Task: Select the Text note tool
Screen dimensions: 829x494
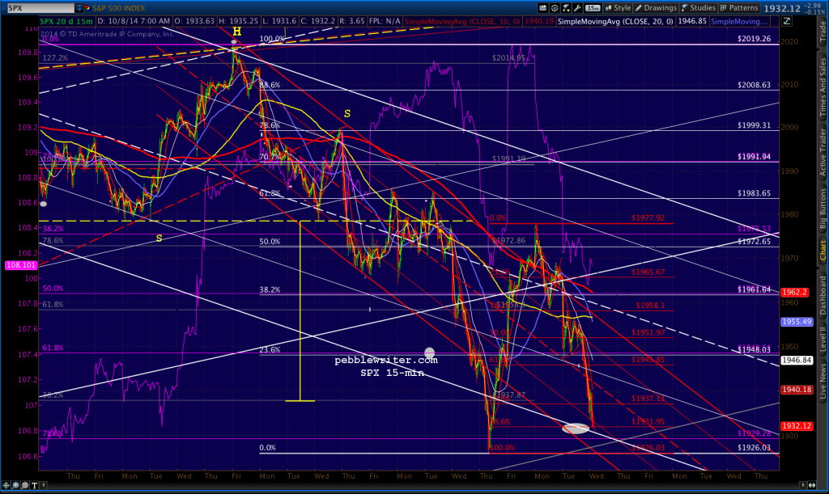Action: point(34,486)
